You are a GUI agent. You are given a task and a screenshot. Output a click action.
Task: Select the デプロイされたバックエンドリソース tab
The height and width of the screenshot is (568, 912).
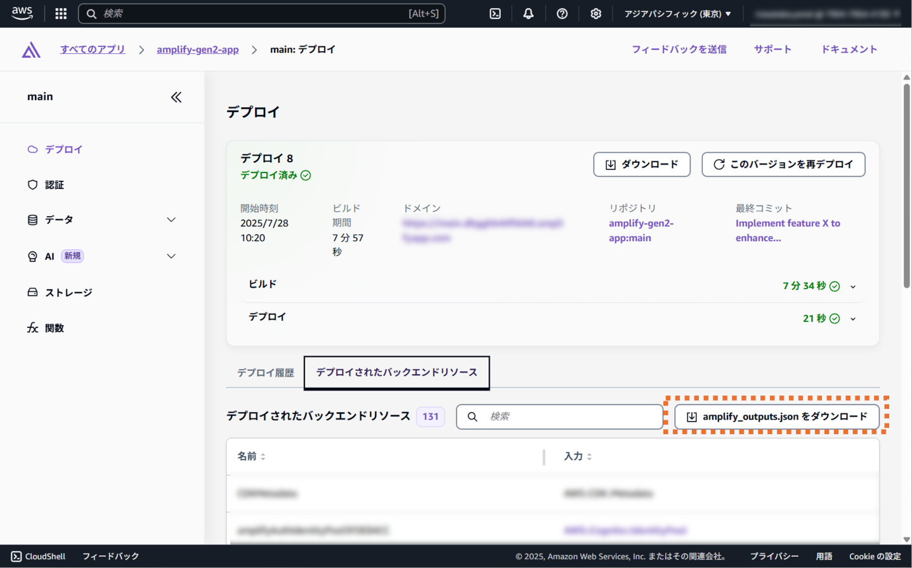pos(397,373)
